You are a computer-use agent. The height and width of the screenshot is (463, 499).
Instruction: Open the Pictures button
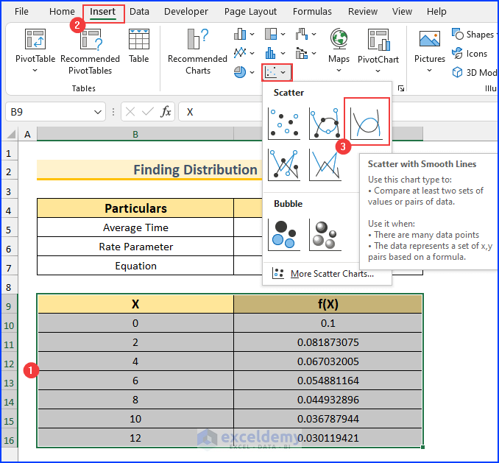pyautogui.click(x=430, y=51)
